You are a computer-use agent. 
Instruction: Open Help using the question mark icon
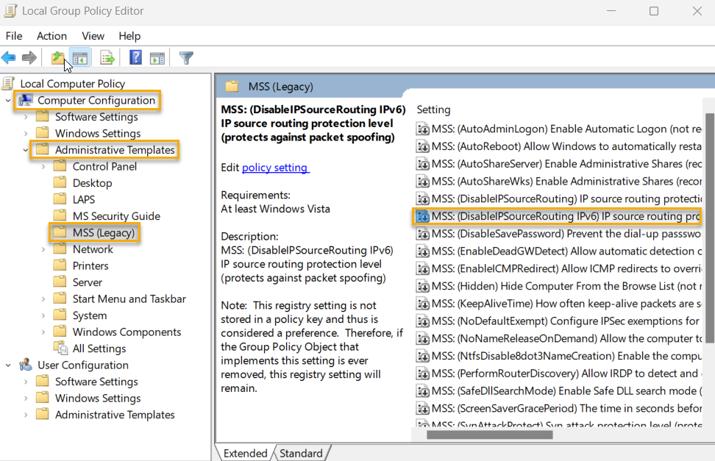pos(134,57)
